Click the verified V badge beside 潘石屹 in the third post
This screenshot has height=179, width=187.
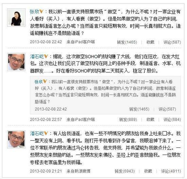(x=46, y=133)
